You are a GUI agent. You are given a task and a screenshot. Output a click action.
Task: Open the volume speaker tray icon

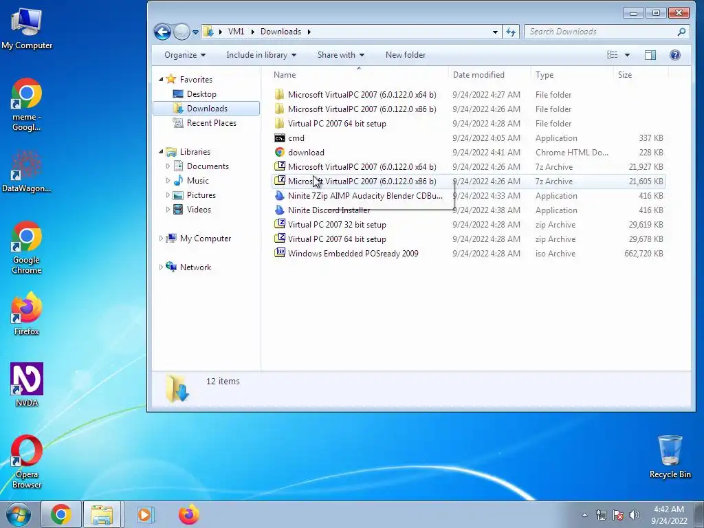coord(635,515)
